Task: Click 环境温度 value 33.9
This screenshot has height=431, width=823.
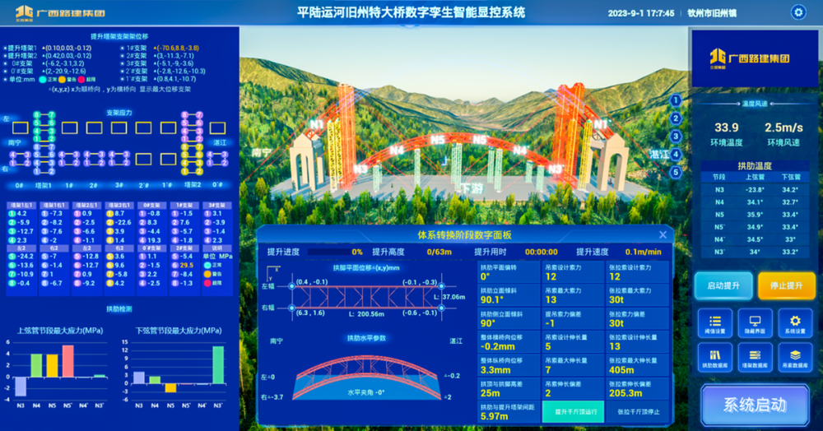Action: click(x=727, y=127)
